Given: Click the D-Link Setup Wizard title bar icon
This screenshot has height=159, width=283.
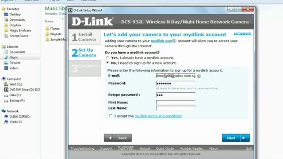Looking at the screenshot, I should 70,10.
